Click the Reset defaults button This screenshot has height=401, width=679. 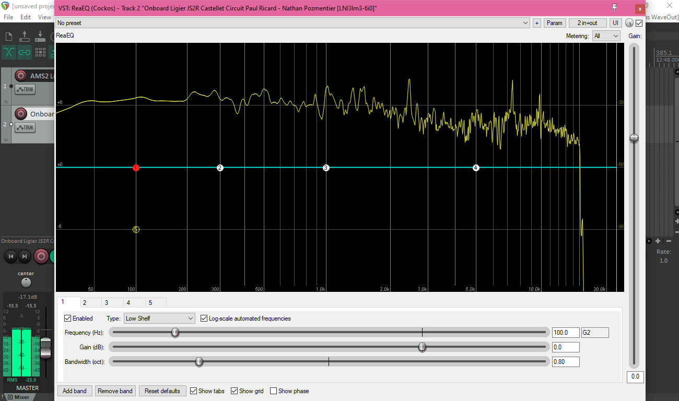click(162, 391)
